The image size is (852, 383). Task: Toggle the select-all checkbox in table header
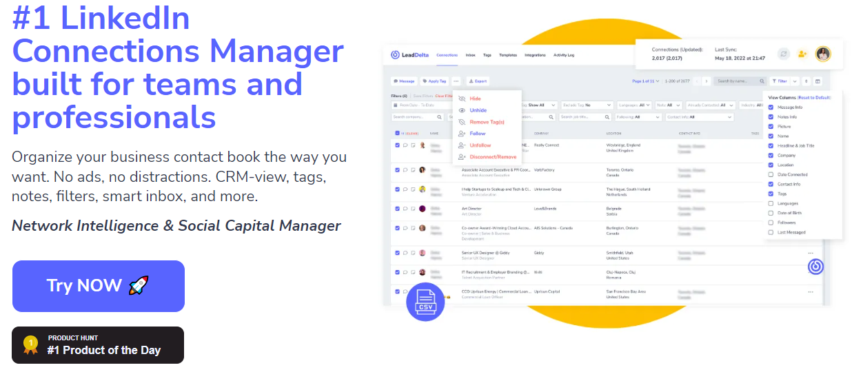tap(397, 133)
